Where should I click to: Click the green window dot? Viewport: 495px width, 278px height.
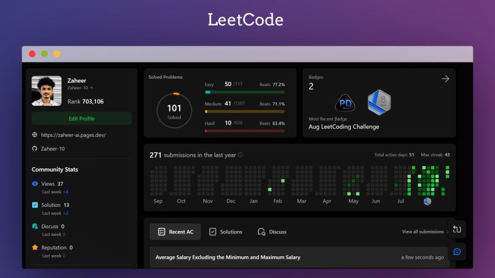(x=45, y=54)
